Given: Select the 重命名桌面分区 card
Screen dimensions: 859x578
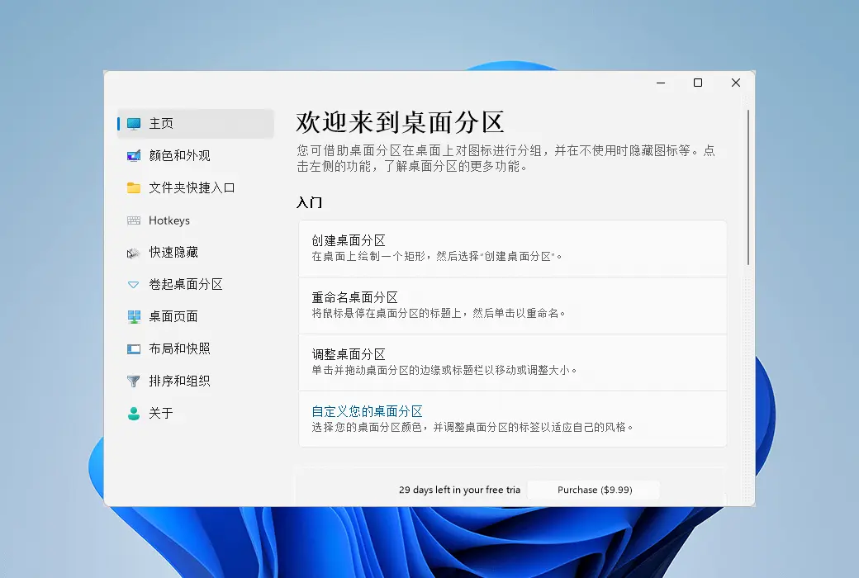Looking at the screenshot, I should tap(512, 306).
